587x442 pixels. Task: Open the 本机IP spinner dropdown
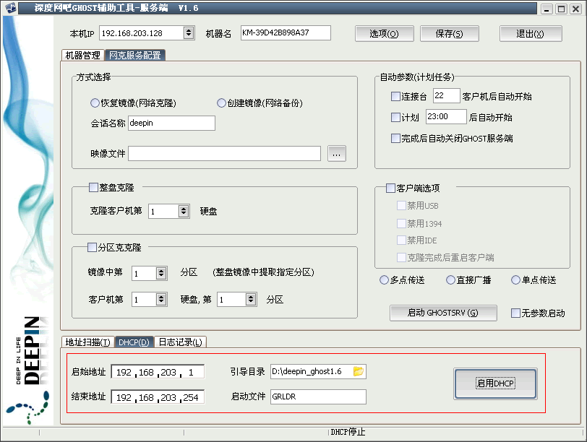tap(189, 33)
